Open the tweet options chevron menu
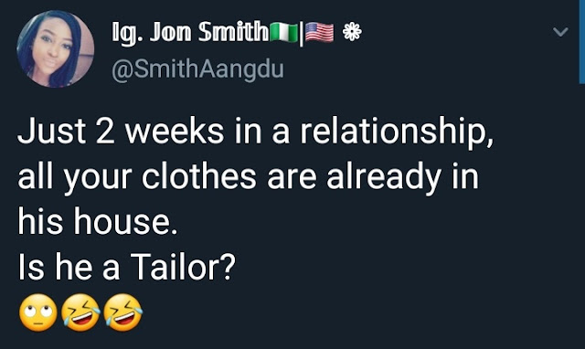 point(560,32)
